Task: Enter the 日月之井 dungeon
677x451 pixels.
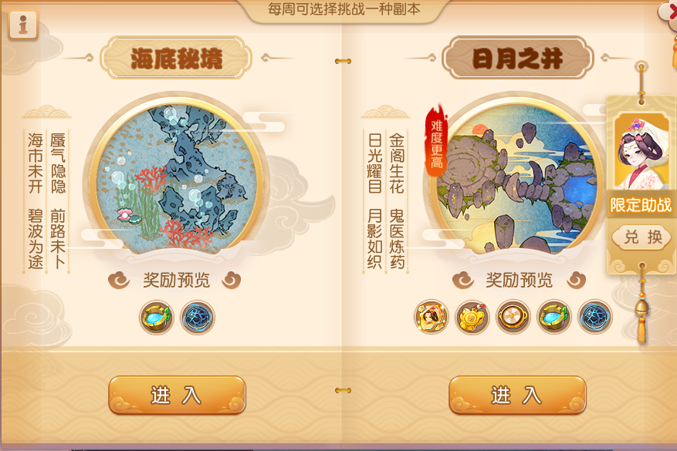Action: pyautogui.click(x=517, y=395)
